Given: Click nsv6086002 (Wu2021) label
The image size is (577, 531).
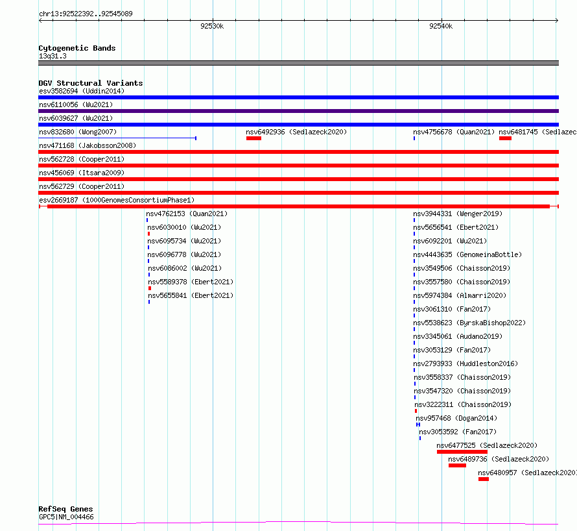Looking at the screenshot, I should (x=185, y=268).
